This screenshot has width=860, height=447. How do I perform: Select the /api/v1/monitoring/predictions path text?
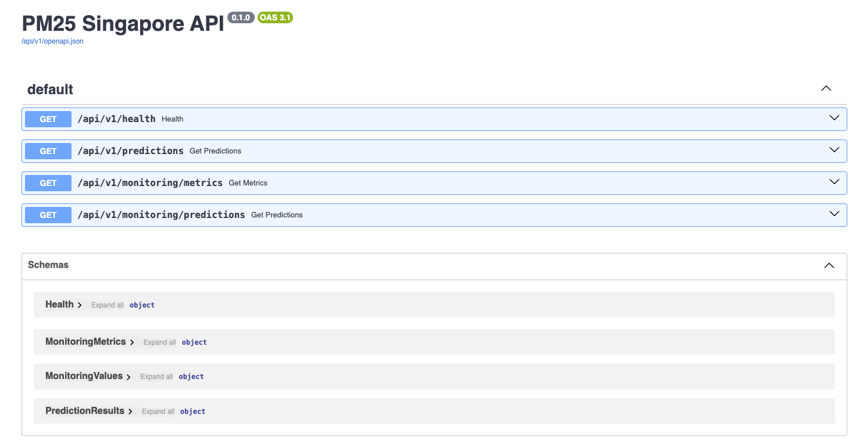[x=161, y=214]
